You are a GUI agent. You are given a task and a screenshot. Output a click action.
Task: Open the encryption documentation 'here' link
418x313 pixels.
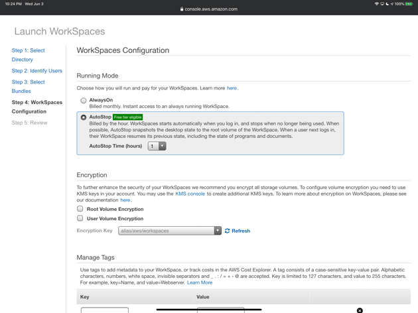[x=125, y=200]
